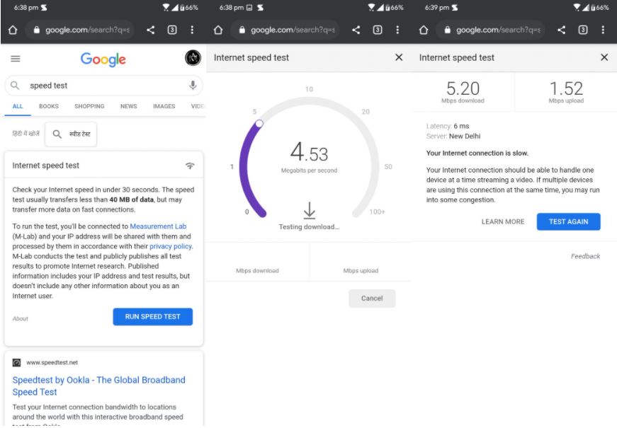This screenshot has height=428, width=617.
Task: Close speed test dialog showing 4.53
Action: pyautogui.click(x=399, y=57)
